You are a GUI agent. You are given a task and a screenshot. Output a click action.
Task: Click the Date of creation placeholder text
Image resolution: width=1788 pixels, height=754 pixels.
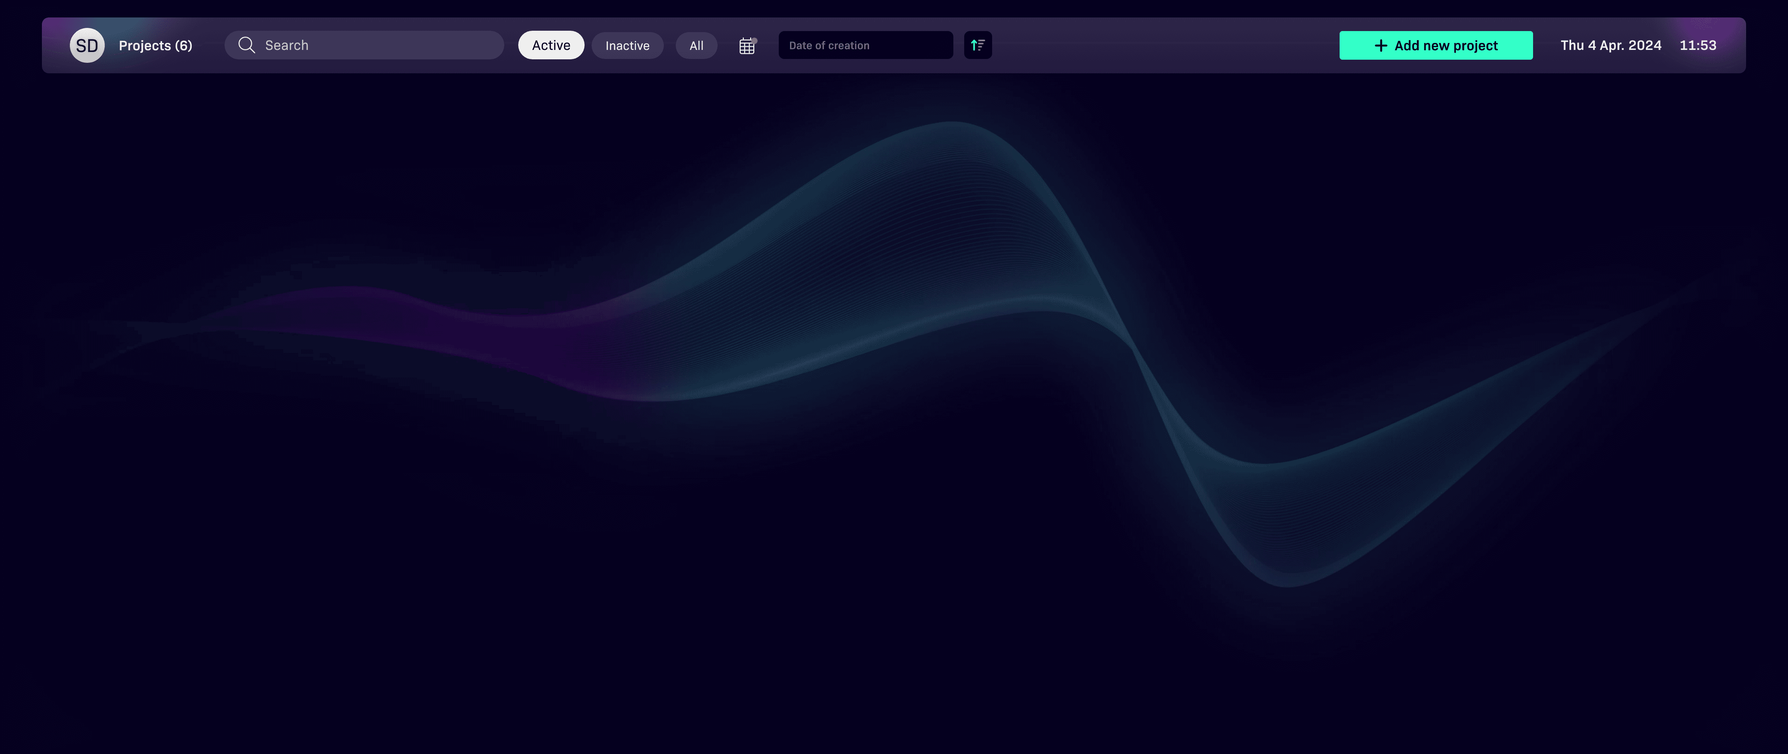[x=829, y=45]
